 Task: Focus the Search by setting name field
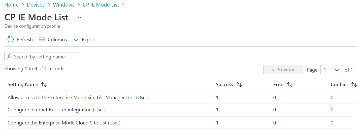42,57
